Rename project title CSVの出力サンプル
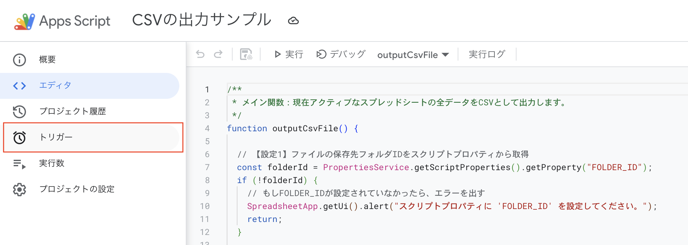The height and width of the screenshot is (245, 688). pos(201,20)
